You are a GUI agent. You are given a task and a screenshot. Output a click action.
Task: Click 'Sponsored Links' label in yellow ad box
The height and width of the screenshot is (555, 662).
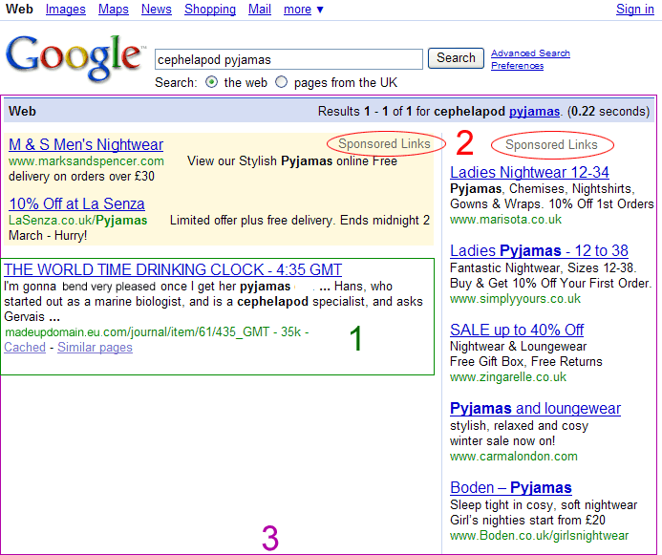point(384,144)
